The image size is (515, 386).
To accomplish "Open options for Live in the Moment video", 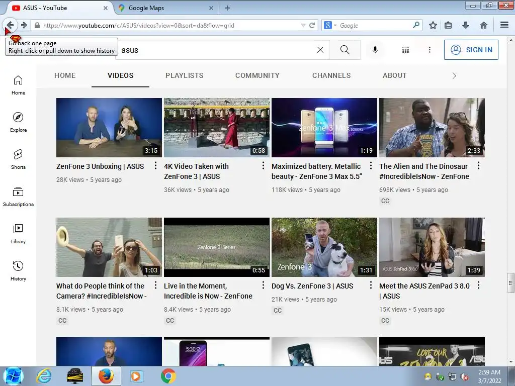I will (263, 285).
